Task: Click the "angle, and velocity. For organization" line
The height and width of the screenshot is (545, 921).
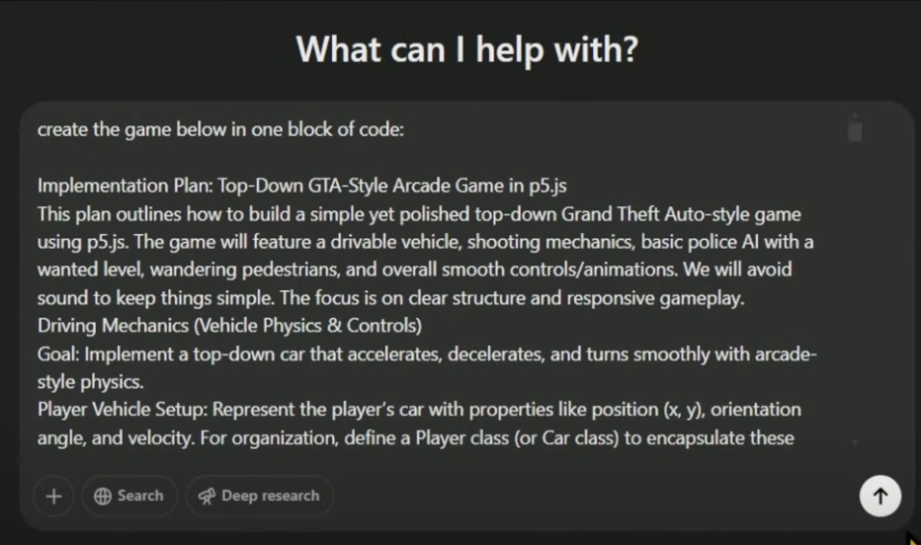Action: 416,438
